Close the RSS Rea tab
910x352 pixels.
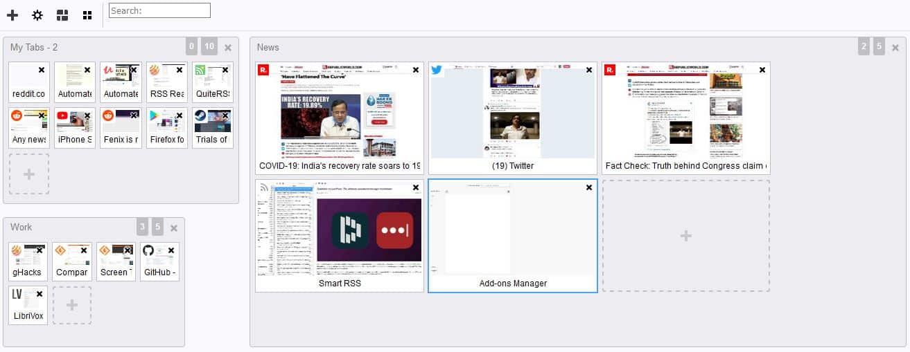pyautogui.click(x=180, y=70)
